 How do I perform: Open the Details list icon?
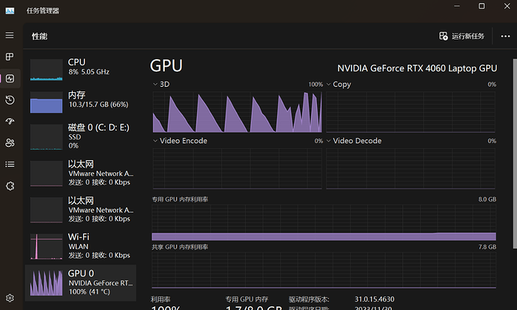10,164
